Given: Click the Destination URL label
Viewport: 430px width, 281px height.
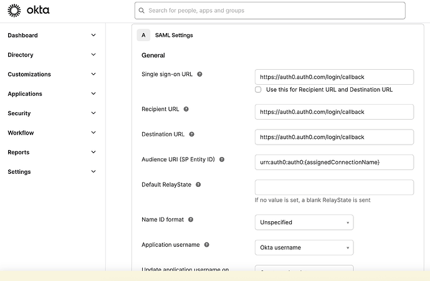Looking at the screenshot, I should [x=163, y=135].
